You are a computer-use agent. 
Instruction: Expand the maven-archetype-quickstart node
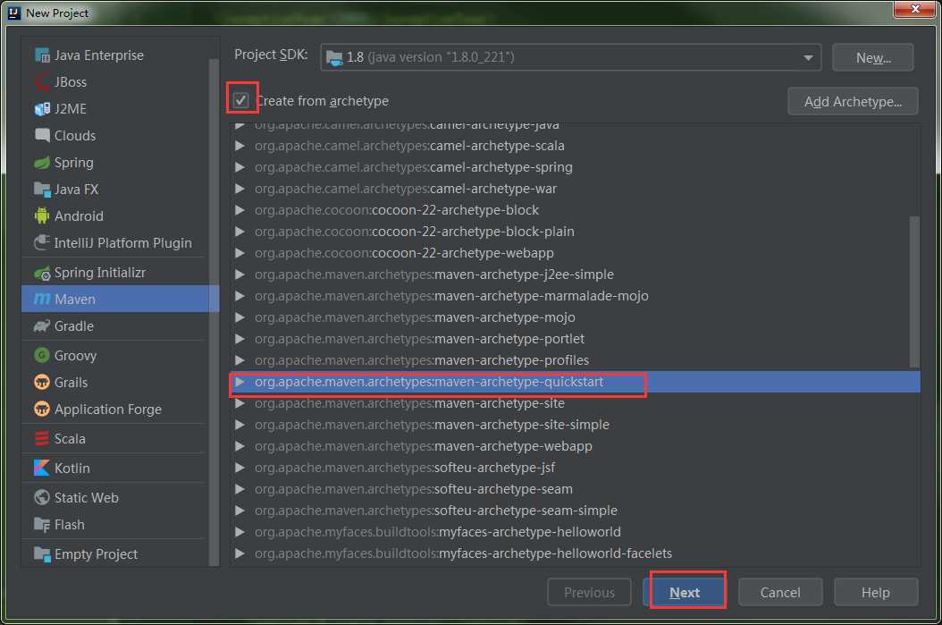(x=240, y=382)
